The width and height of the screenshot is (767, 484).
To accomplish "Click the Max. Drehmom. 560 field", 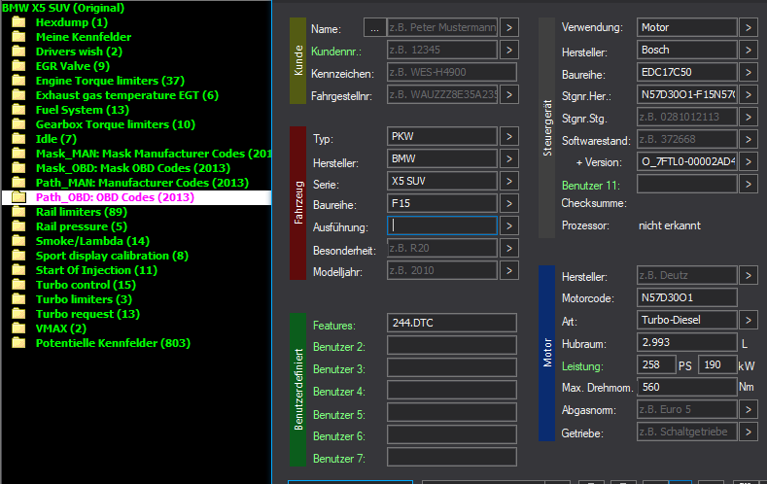I will coord(687,387).
